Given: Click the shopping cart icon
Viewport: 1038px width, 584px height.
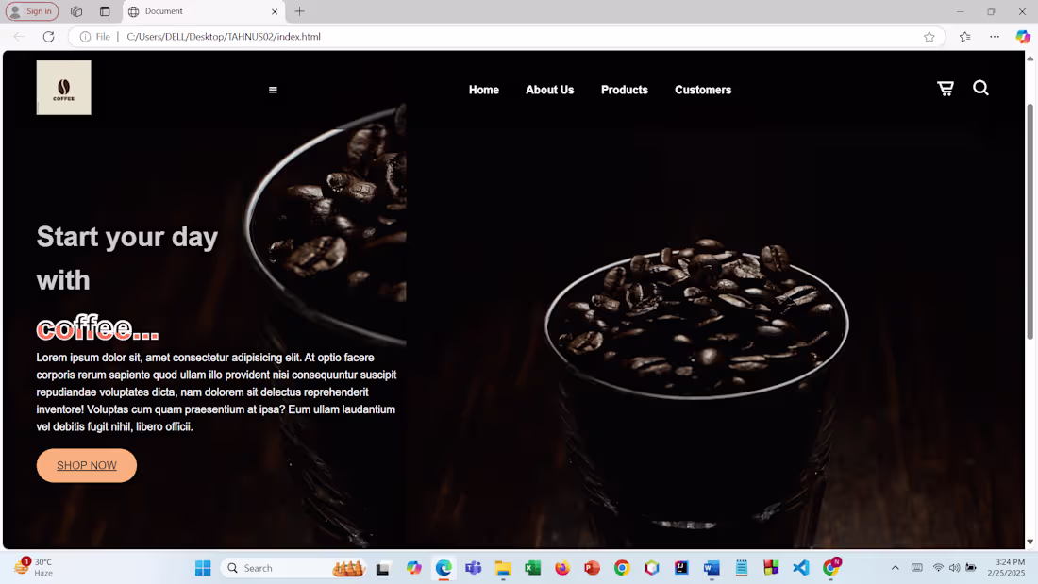Looking at the screenshot, I should pyautogui.click(x=946, y=88).
